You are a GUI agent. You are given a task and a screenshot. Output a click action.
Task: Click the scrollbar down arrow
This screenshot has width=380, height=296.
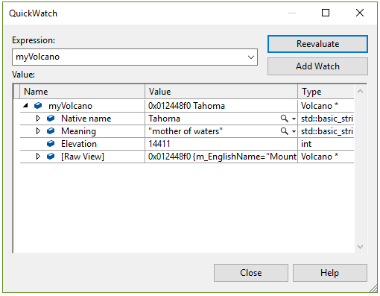click(x=361, y=247)
